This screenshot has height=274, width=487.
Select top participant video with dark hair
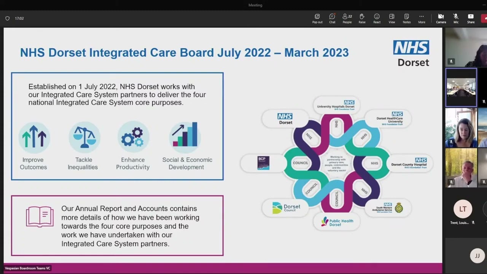tap(466, 48)
